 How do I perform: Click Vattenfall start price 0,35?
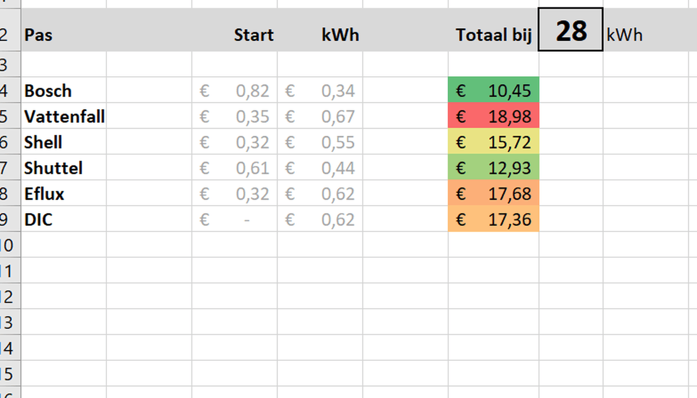click(x=235, y=116)
